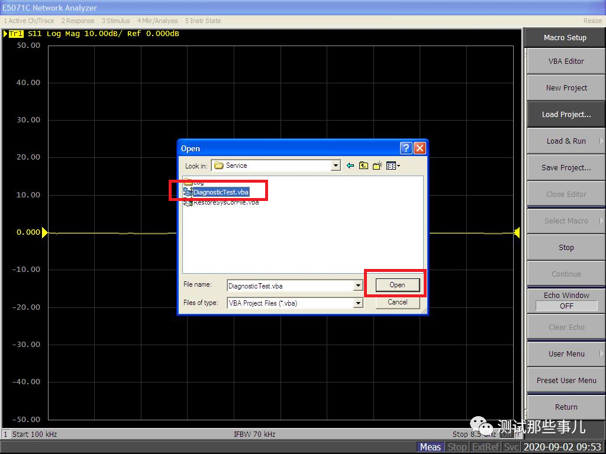Create a new folder icon
The image size is (606, 454).
(377, 166)
